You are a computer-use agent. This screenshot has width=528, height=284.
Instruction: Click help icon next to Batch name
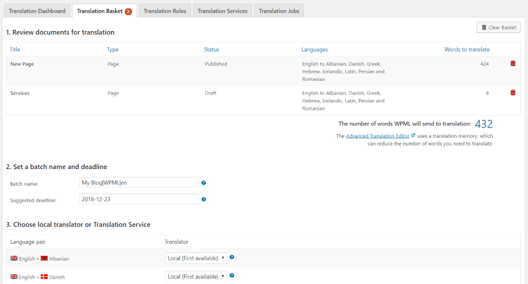pos(204,183)
